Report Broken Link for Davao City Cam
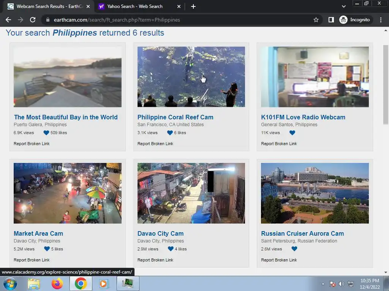Viewport: 389px width, 291px height. click(155, 260)
